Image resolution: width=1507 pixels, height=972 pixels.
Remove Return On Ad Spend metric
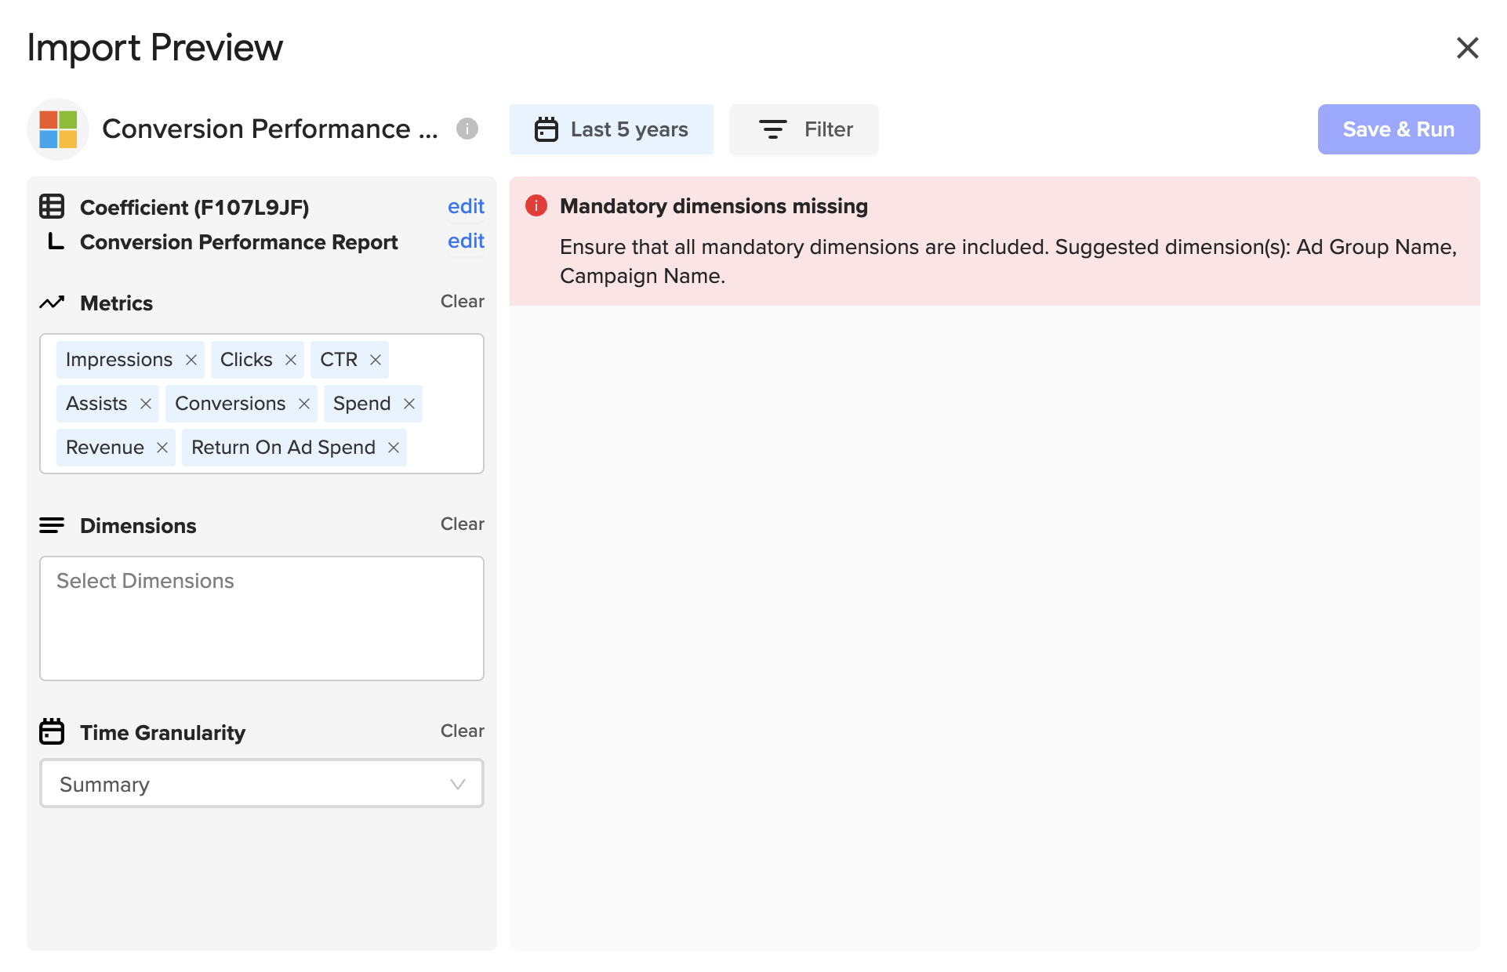pos(394,448)
